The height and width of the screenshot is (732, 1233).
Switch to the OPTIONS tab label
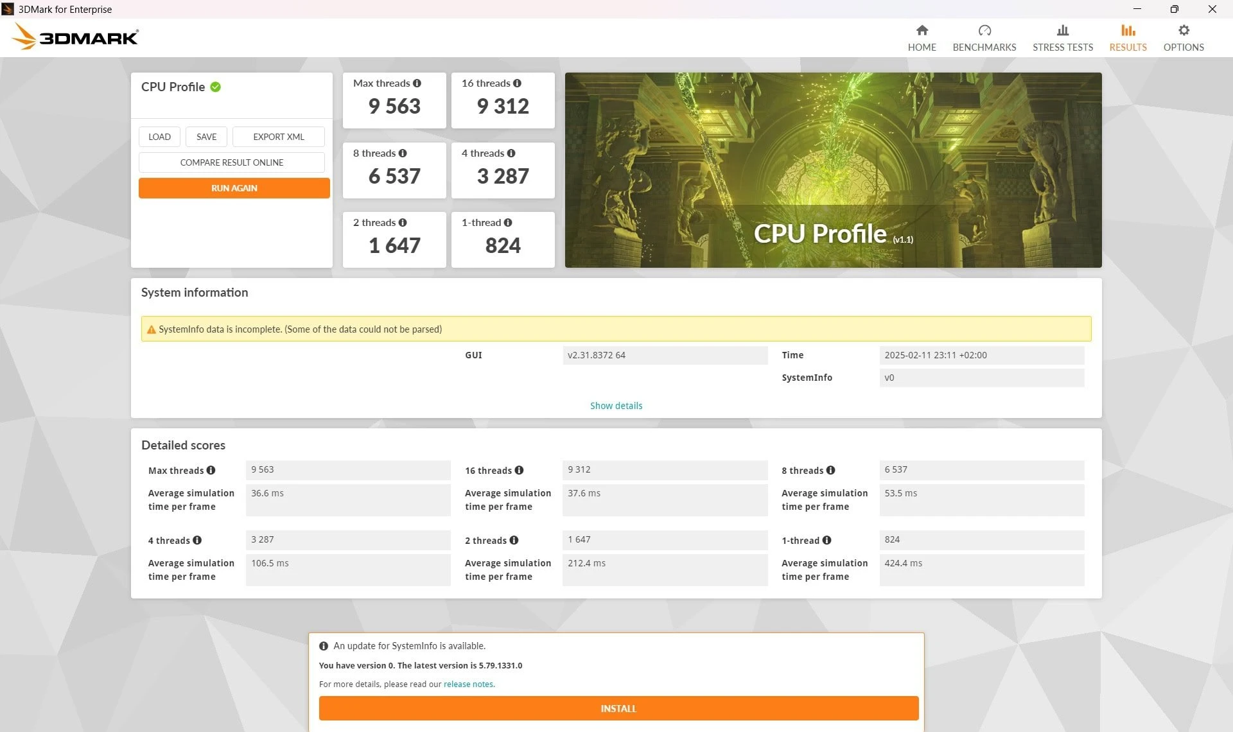pos(1184,47)
